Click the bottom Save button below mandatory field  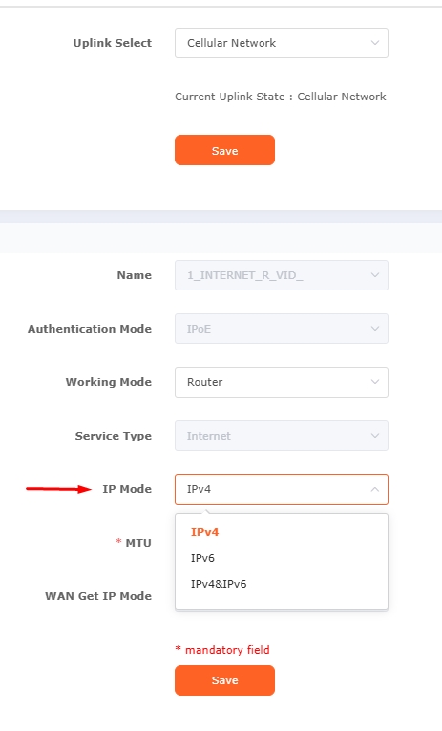(x=224, y=680)
